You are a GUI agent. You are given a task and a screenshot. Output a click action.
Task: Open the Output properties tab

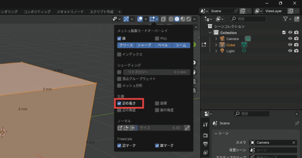tap(206, 144)
